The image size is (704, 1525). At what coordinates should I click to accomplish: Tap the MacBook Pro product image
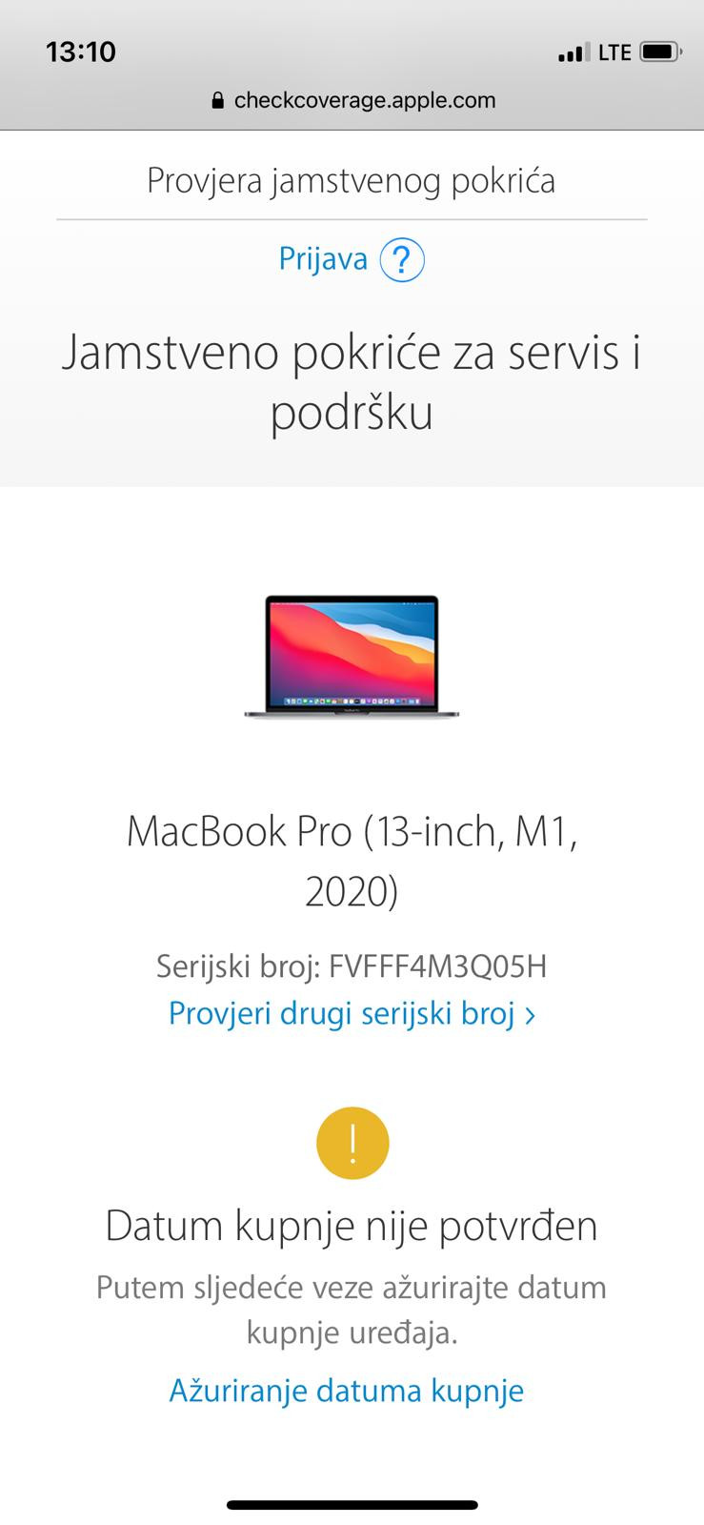click(x=352, y=657)
